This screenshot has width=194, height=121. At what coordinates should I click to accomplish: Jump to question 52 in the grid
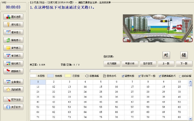point(54,107)
